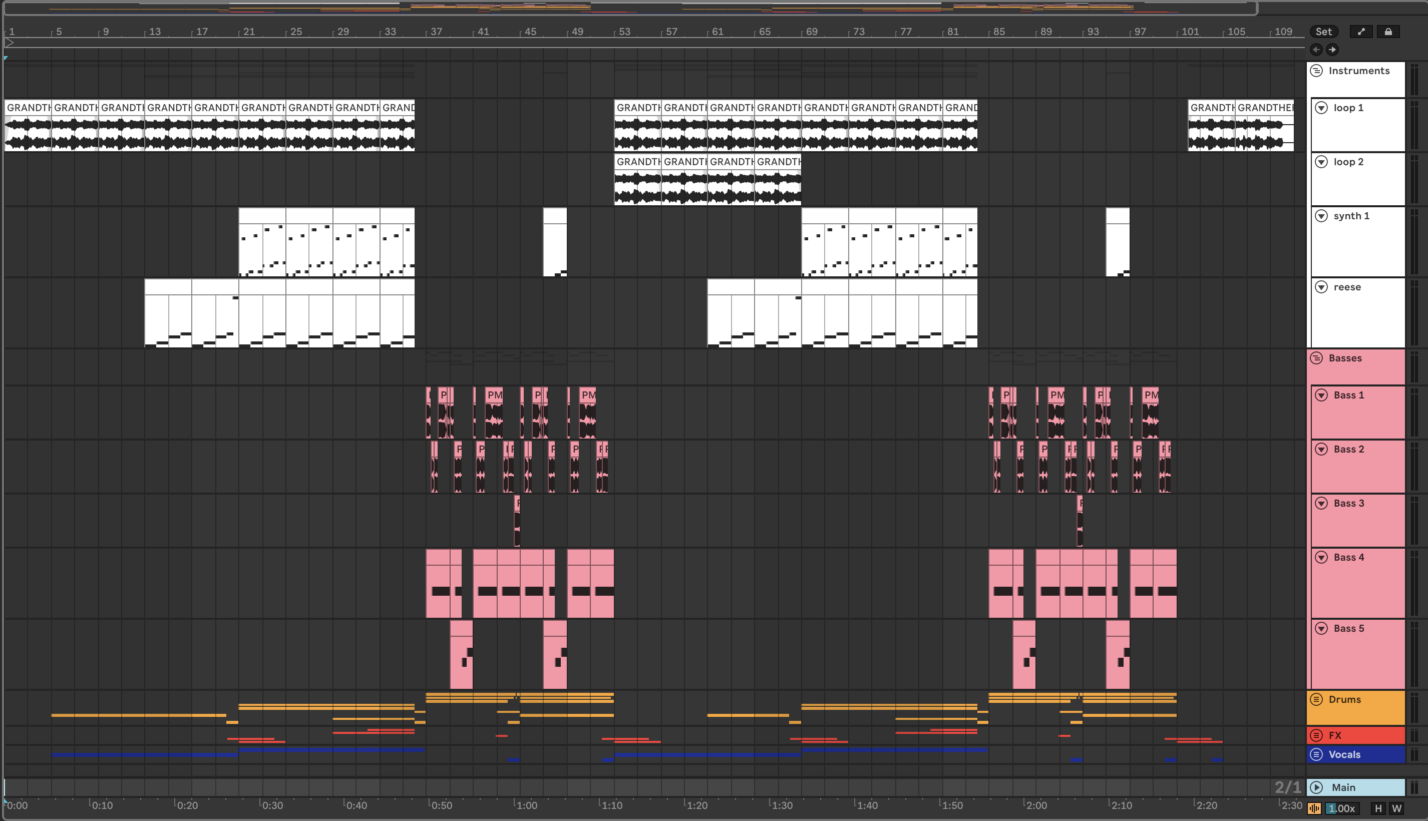Click the Main track play icon
This screenshot has width=1428, height=821.
point(1316,787)
